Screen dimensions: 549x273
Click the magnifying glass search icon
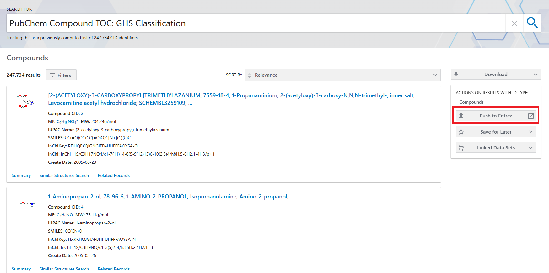[x=532, y=23]
